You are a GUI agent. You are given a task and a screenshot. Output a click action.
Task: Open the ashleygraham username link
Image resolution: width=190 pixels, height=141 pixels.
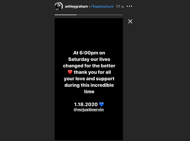coord(76,6)
